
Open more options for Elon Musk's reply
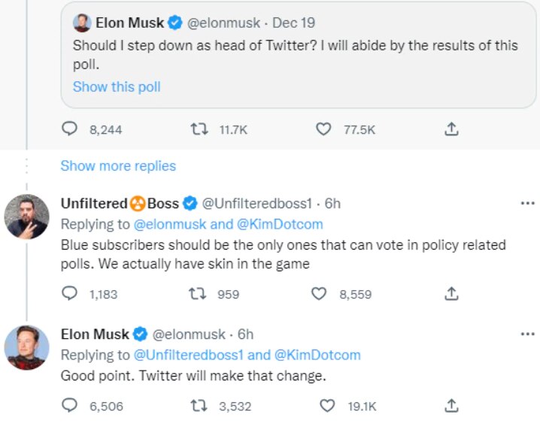pos(528,332)
